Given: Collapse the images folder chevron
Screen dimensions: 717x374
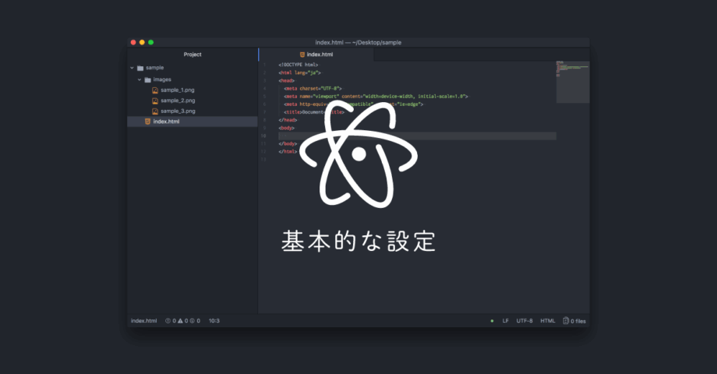Looking at the screenshot, I should point(140,79).
